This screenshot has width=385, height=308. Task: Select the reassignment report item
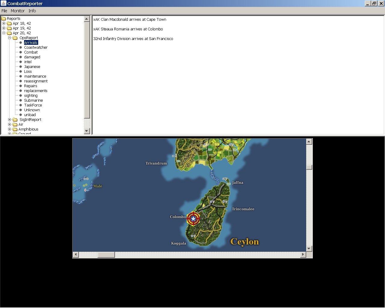pyautogui.click(x=36, y=81)
